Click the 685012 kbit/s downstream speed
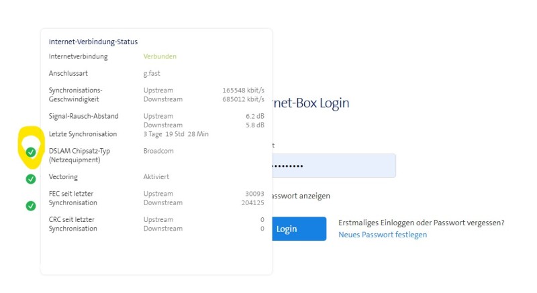 point(243,99)
